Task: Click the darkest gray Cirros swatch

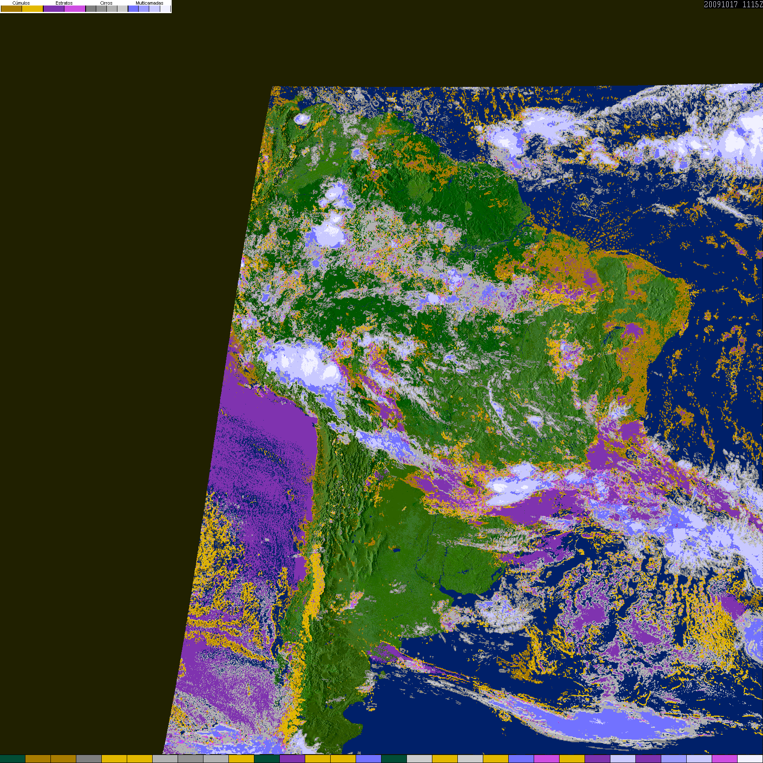Action: (91, 8)
